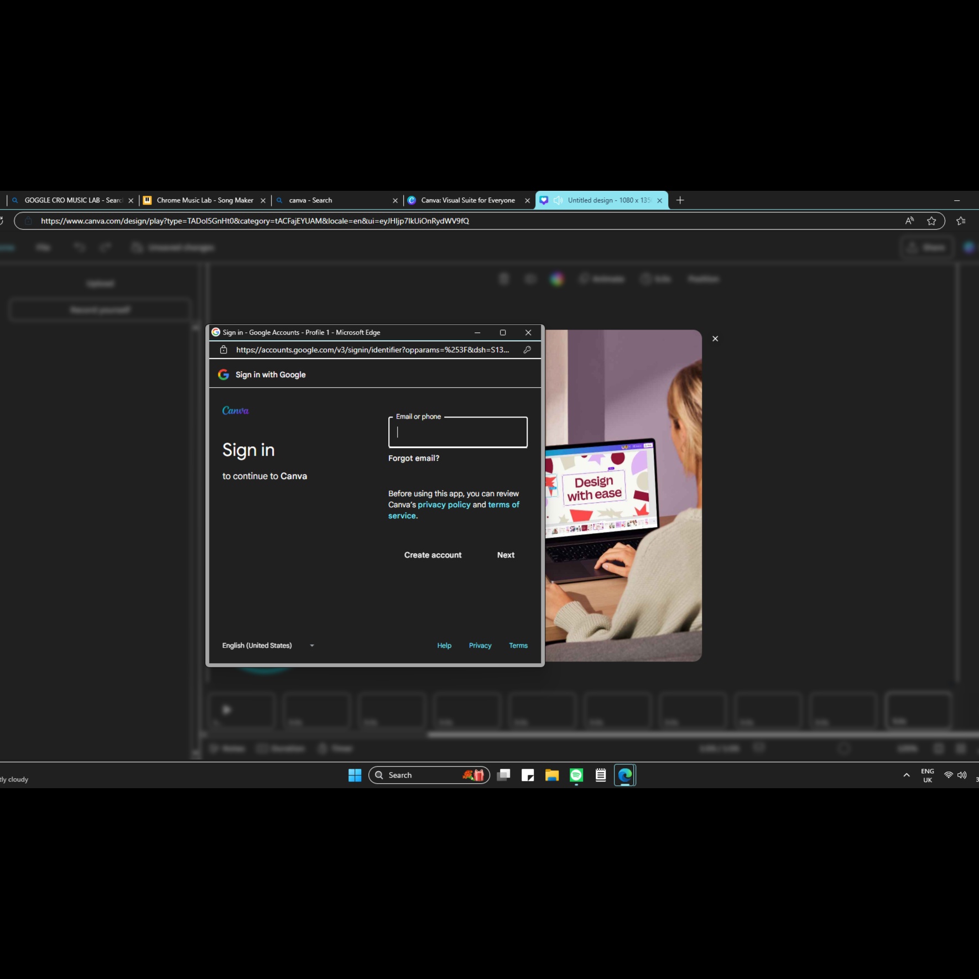979x979 pixels.
Task: Click the Next button
Action: click(506, 555)
